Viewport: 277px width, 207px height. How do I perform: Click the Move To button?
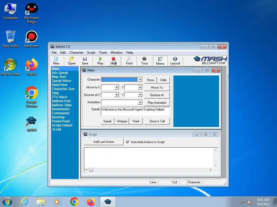(x=157, y=88)
